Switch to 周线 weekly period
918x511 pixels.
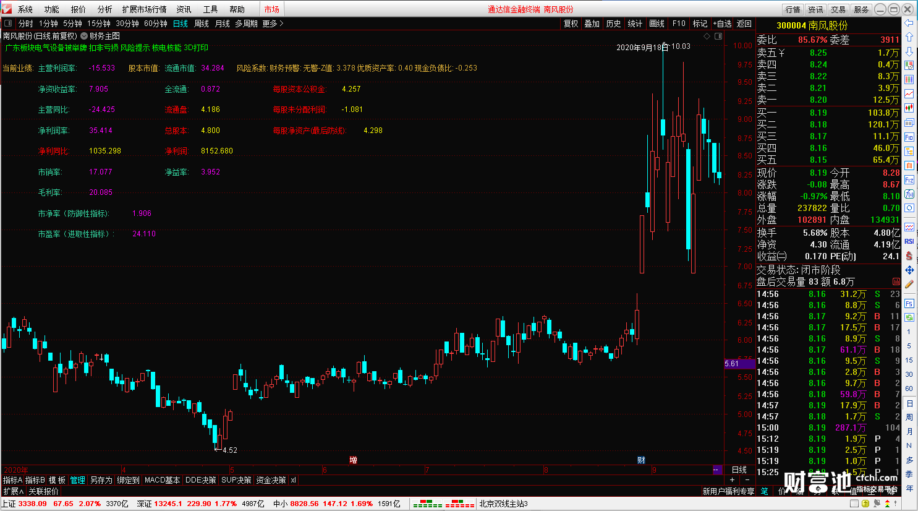pyautogui.click(x=202, y=24)
